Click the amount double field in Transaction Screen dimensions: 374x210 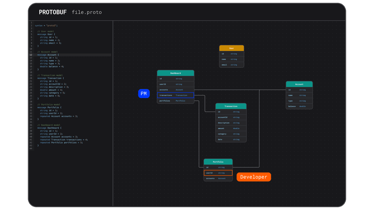point(231,128)
